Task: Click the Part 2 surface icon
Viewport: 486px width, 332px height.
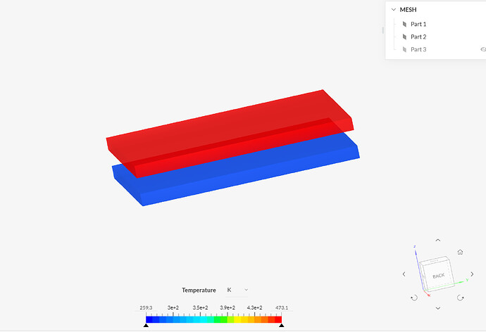Action: pos(404,37)
